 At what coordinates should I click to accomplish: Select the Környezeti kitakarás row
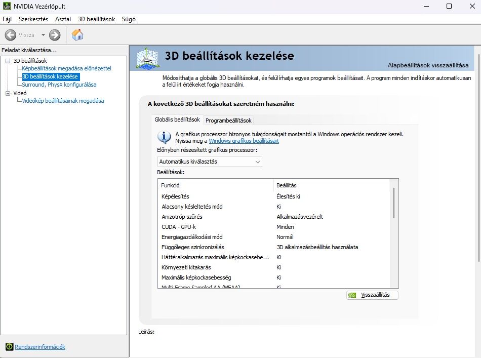(x=273, y=267)
